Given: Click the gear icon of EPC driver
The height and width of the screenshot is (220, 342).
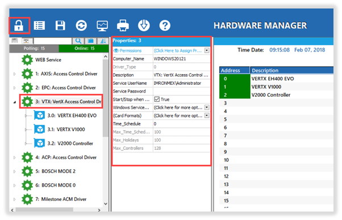Looking at the screenshot, I should tap(27, 88).
